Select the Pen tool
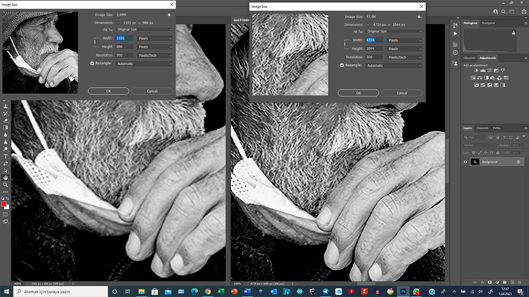 coord(6,163)
